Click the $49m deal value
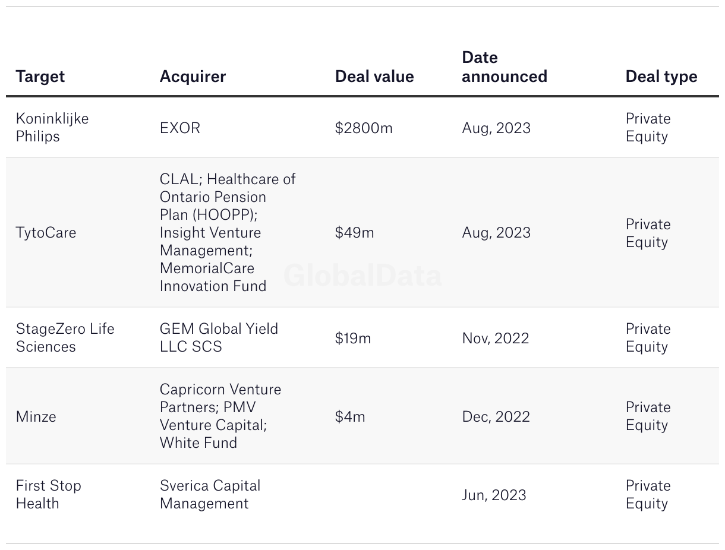Screen dimensions: 725x550 coord(354,232)
